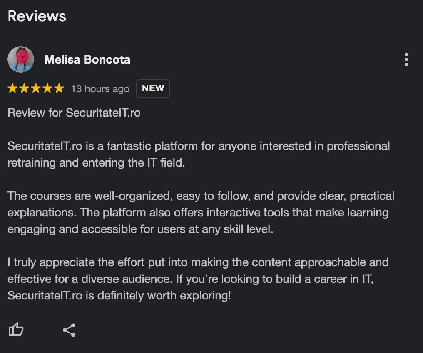Click the NEW badge
Image resolution: width=423 pixels, height=353 pixels.
(x=153, y=88)
